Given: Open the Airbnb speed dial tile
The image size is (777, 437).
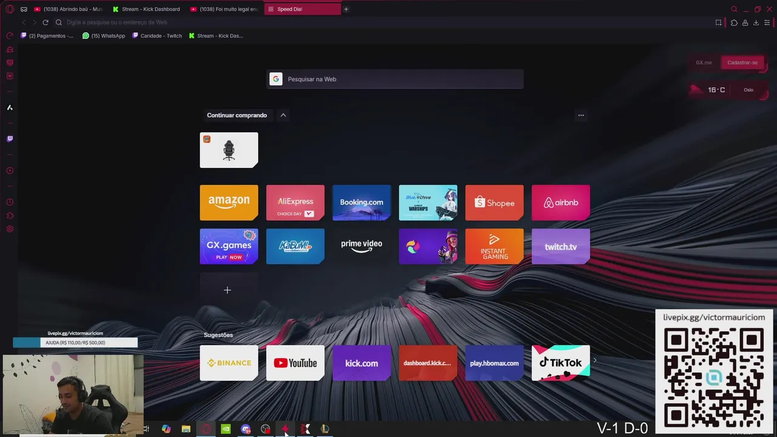Looking at the screenshot, I should click(561, 203).
